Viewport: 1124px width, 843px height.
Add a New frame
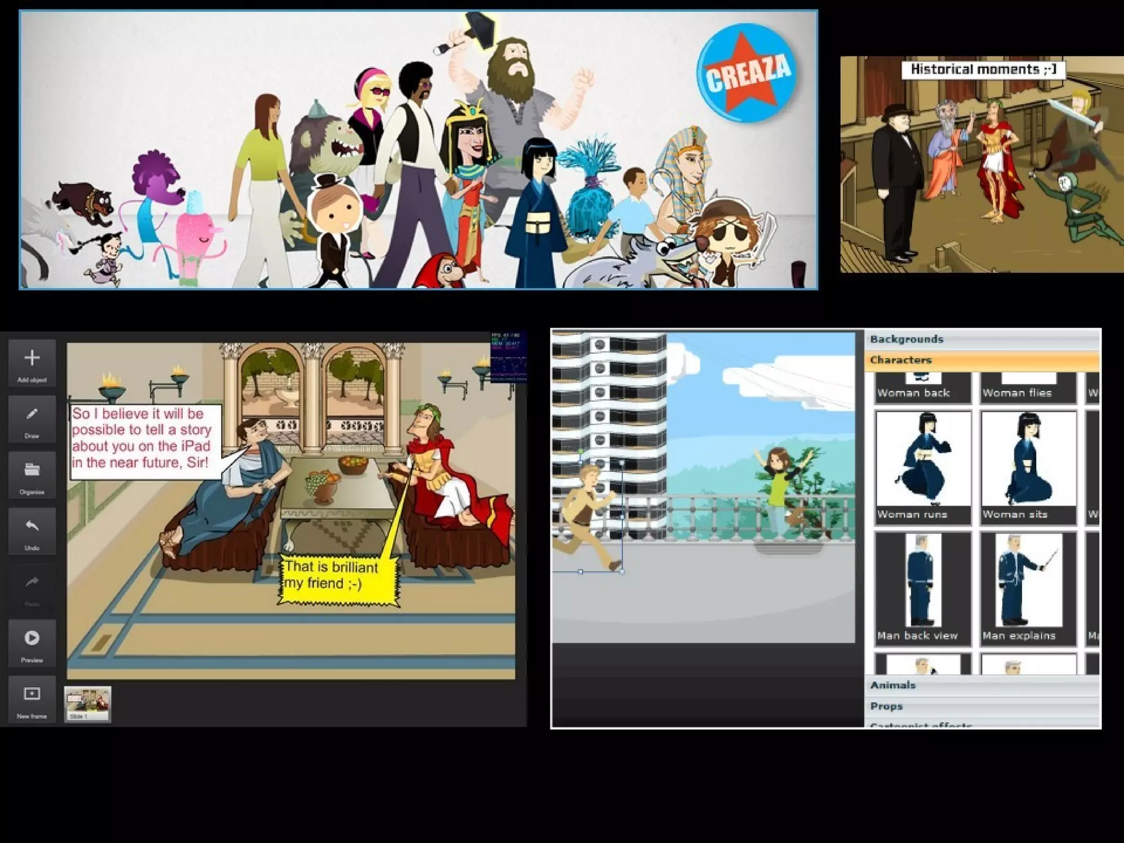coord(32,695)
